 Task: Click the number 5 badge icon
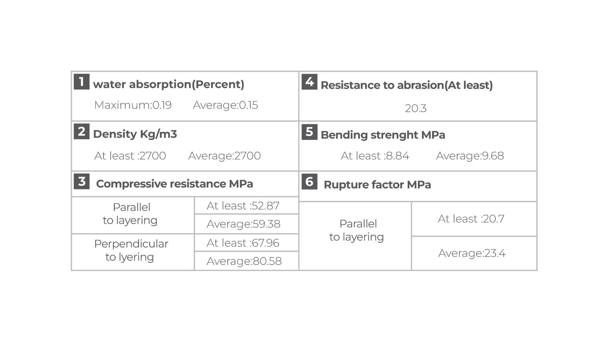309,132
